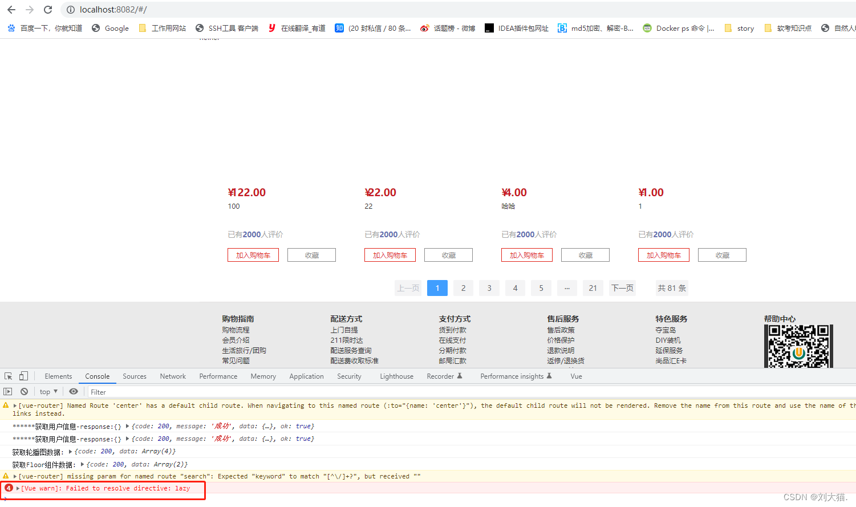Open the story bookmark folder
856x507 pixels.
tap(739, 28)
